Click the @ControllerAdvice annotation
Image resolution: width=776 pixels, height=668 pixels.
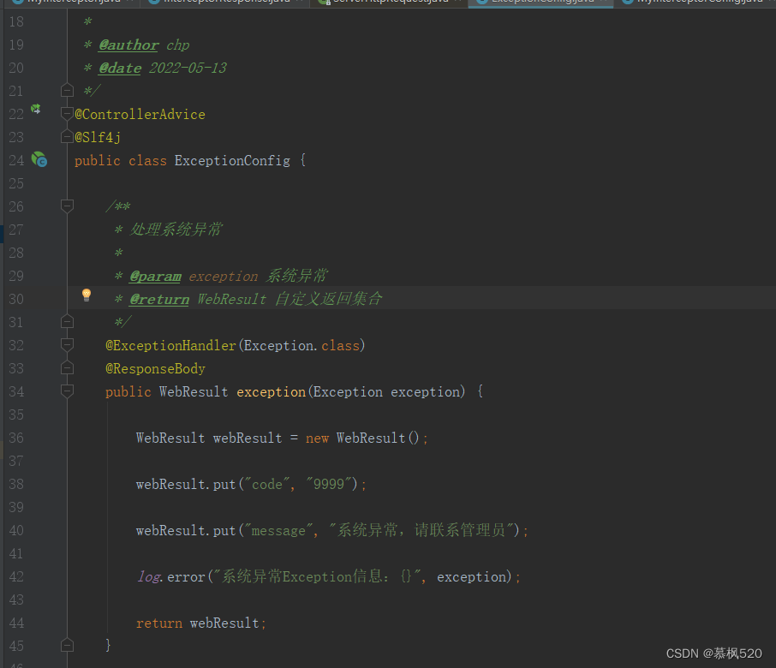(x=140, y=114)
